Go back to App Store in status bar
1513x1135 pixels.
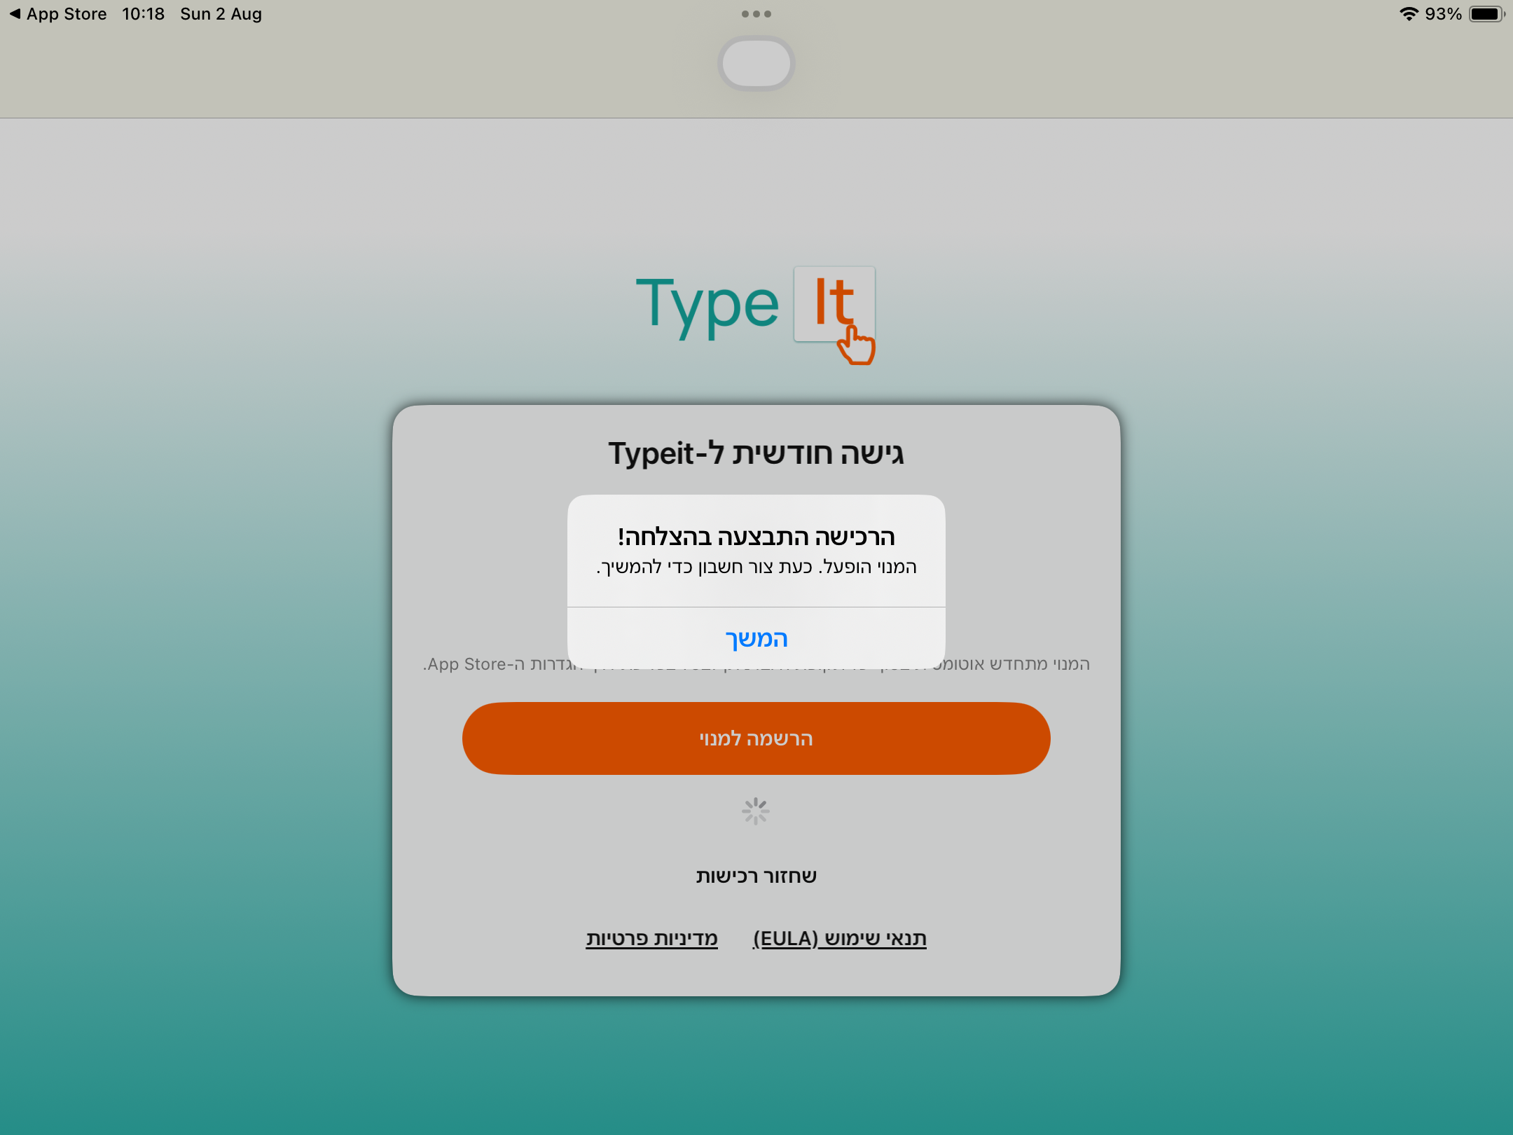58,14
